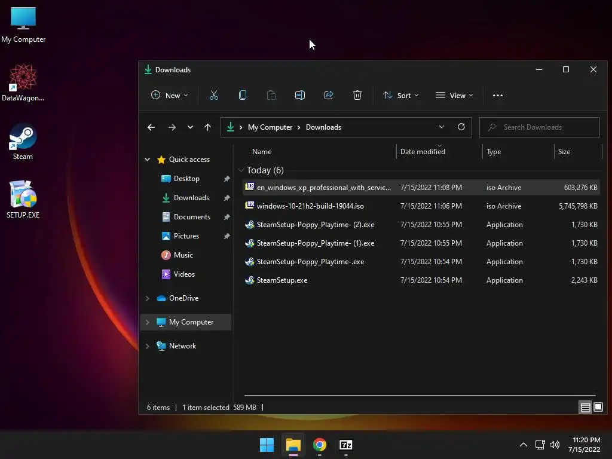
Task: Open the View layout dropdown
Action: click(x=454, y=95)
